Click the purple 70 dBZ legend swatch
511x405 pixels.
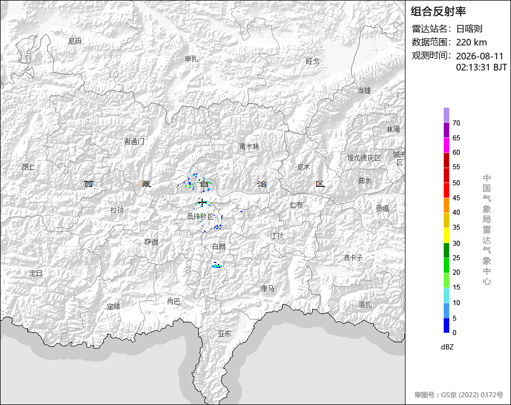point(447,115)
